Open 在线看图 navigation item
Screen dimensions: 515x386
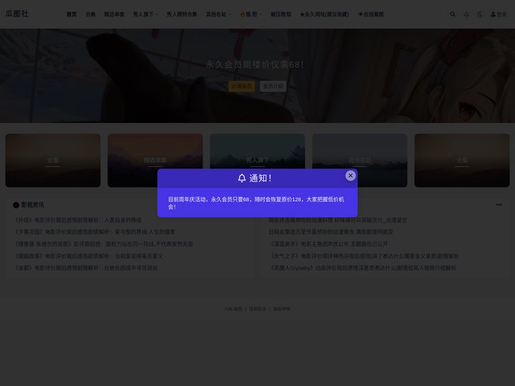click(x=371, y=14)
